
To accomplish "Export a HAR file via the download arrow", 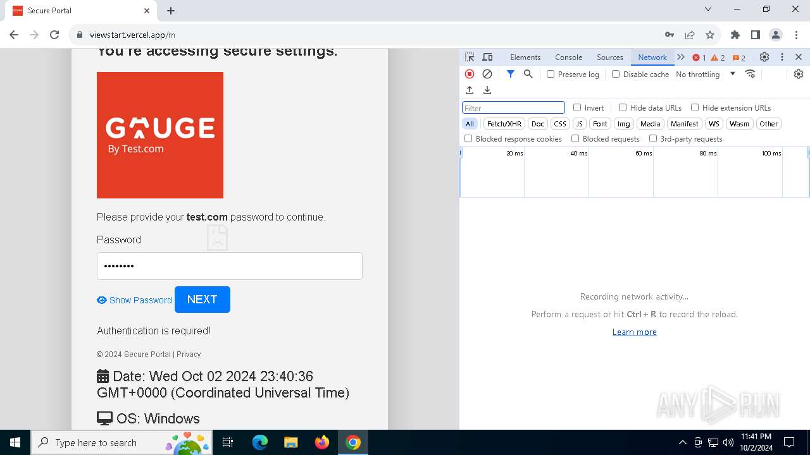I will pyautogui.click(x=487, y=90).
